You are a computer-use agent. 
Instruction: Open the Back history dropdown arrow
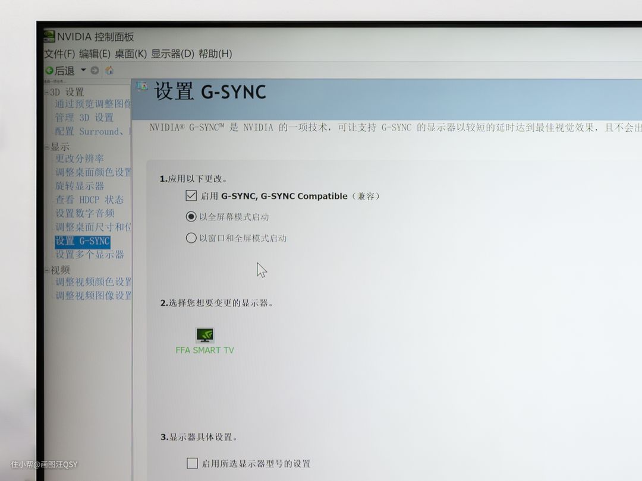tap(83, 70)
